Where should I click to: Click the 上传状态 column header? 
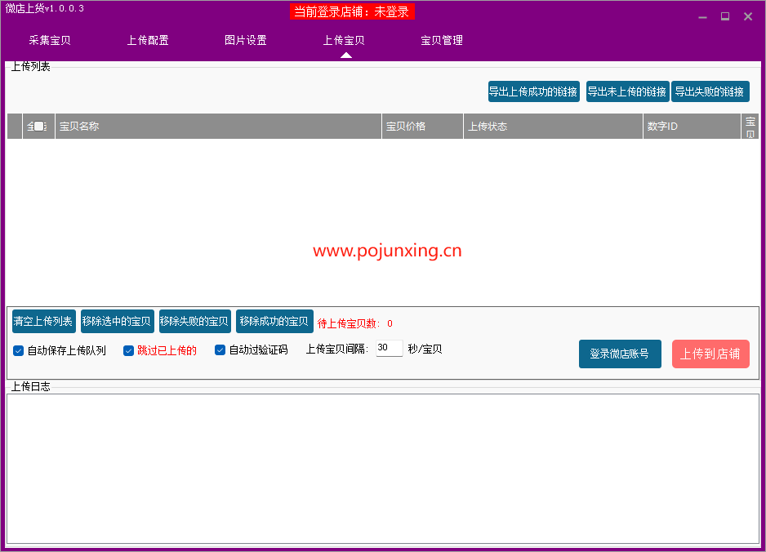(x=553, y=126)
